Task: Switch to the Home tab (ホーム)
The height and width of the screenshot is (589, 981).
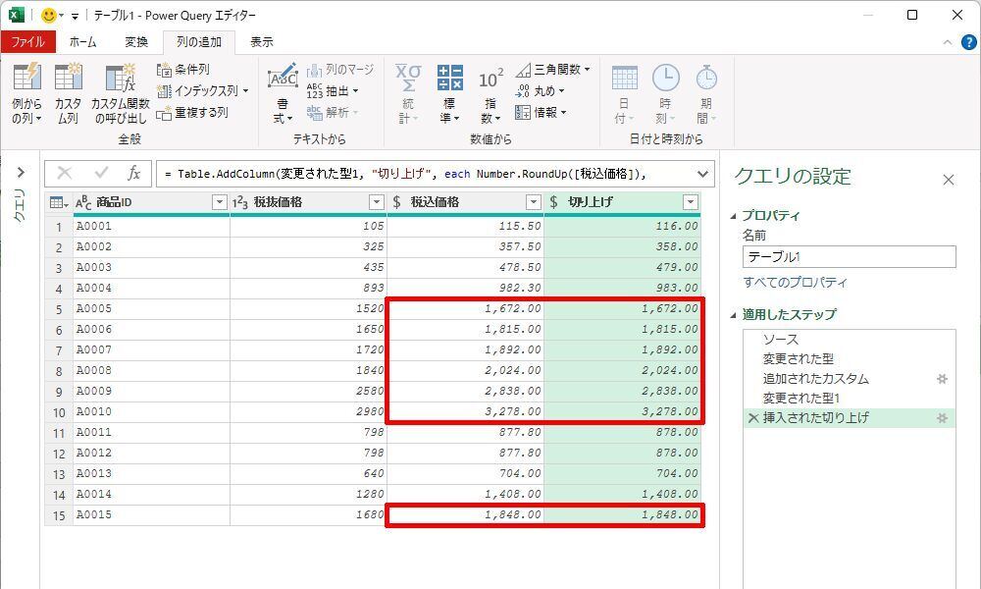Action: (82, 42)
